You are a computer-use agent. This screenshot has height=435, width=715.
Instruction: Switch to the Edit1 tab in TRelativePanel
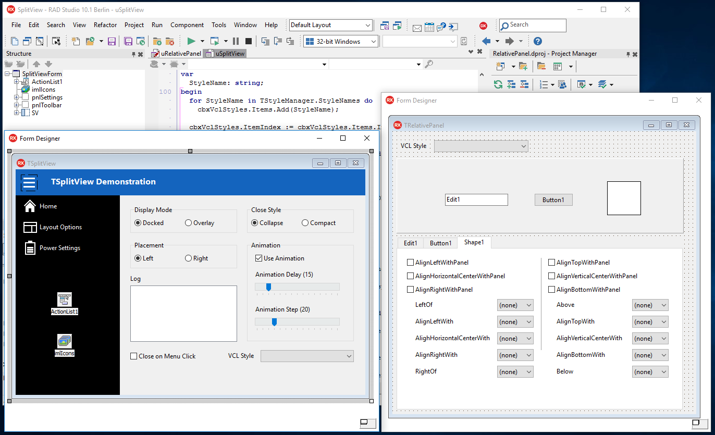point(411,243)
